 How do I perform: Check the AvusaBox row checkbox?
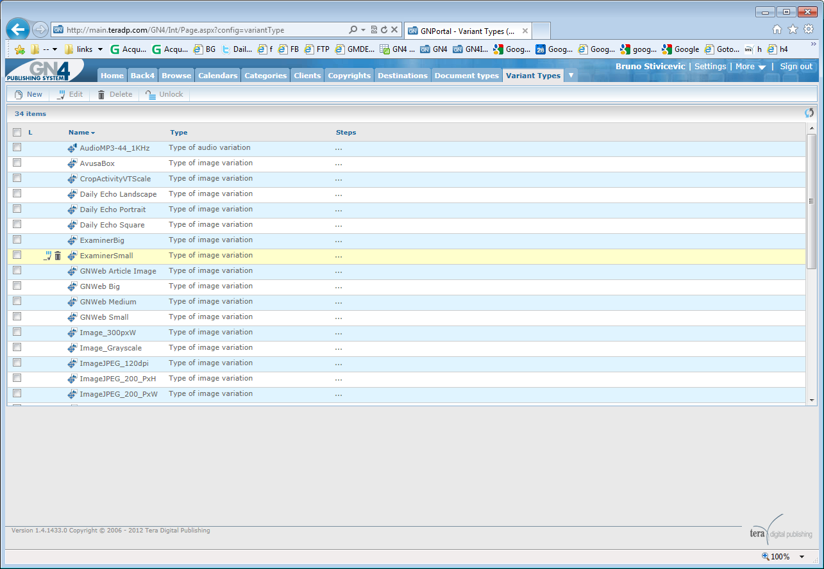coord(17,163)
